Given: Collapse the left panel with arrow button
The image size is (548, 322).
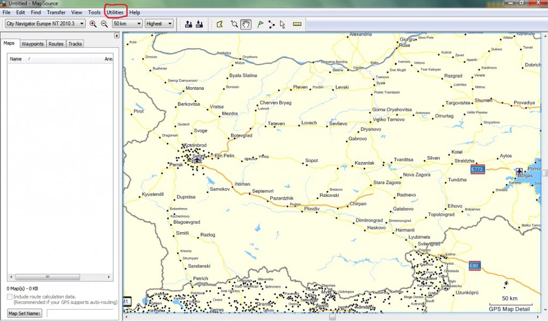Looking at the screenshot, I should pos(117,36).
